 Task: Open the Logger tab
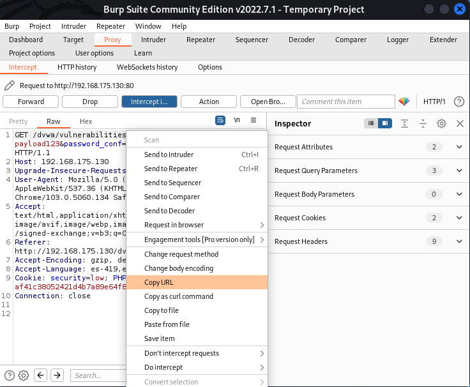pyautogui.click(x=397, y=40)
